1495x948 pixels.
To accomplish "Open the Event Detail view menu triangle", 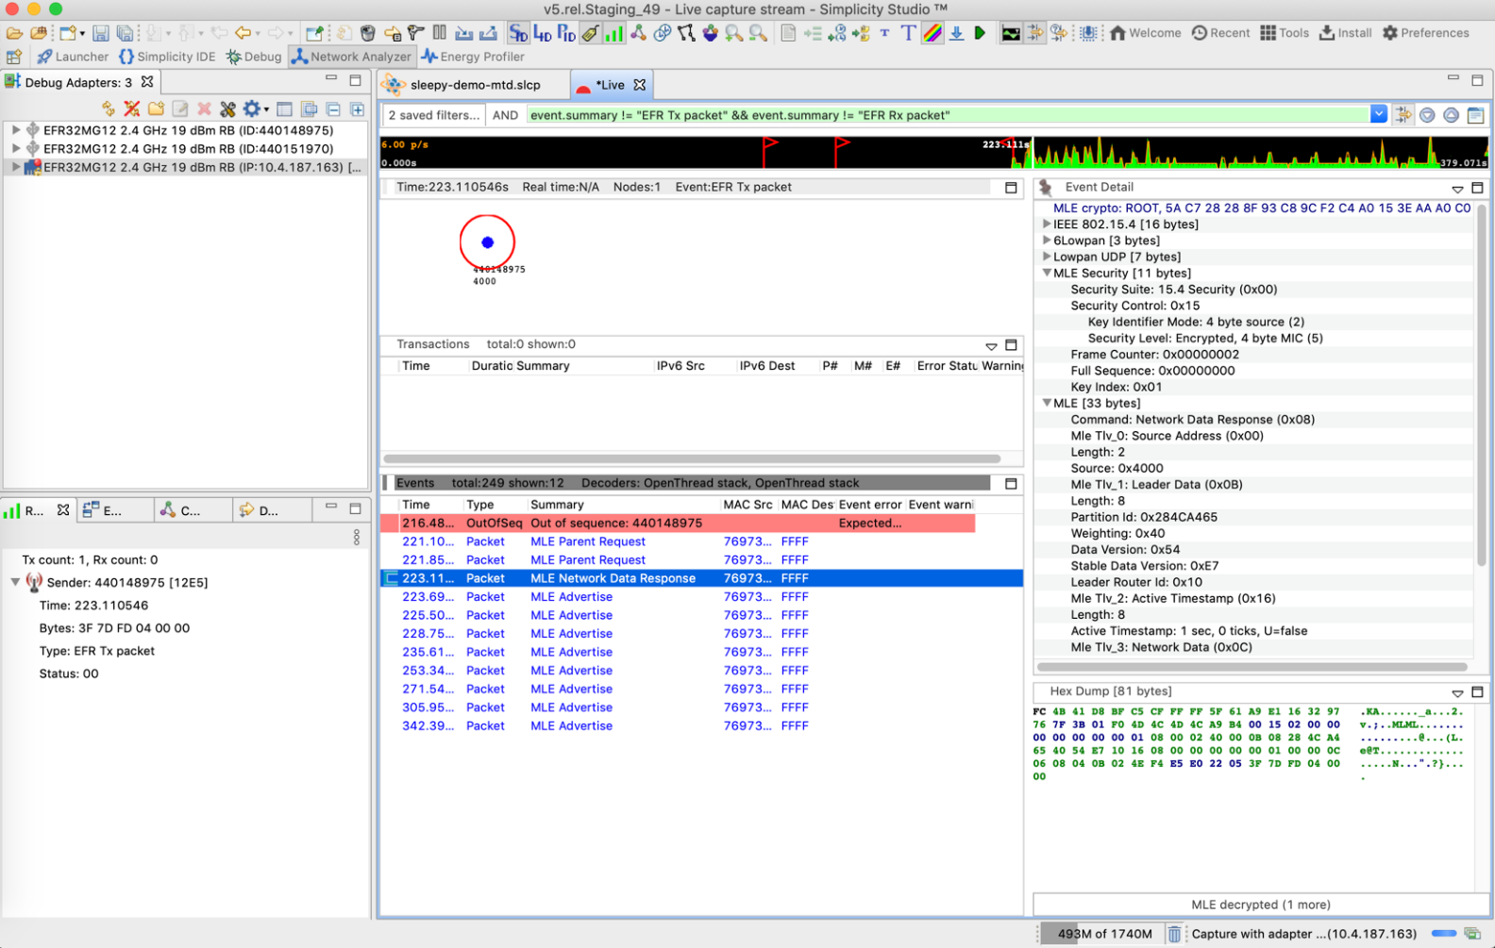I will [x=1457, y=189].
